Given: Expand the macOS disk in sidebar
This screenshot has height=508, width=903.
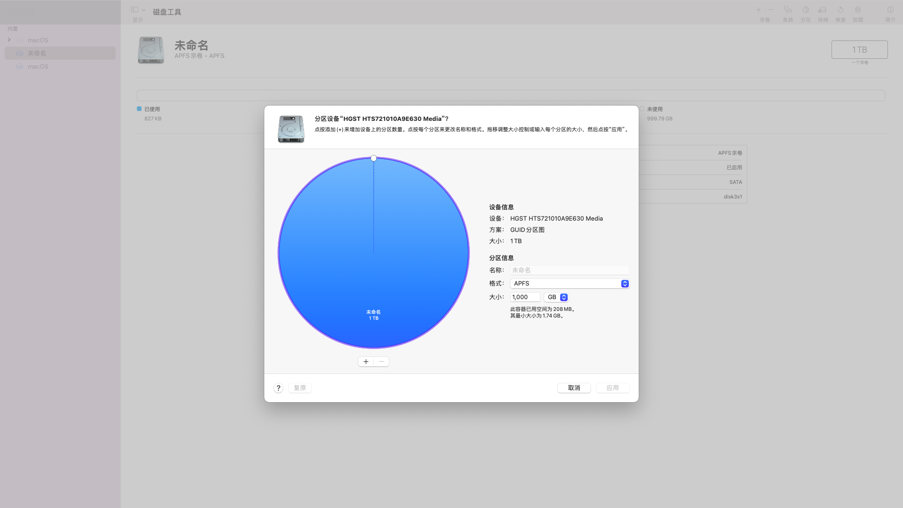Looking at the screenshot, I should [x=9, y=40].
